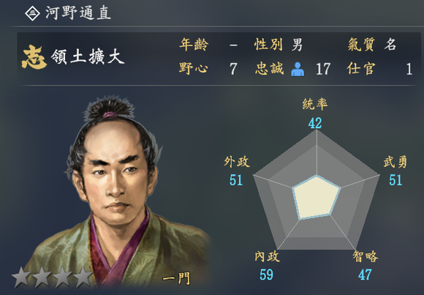The width and height of the screenshot is (424, 295).
Task: Click the 武勇 stat label
Action: click(x=395, y=162)
